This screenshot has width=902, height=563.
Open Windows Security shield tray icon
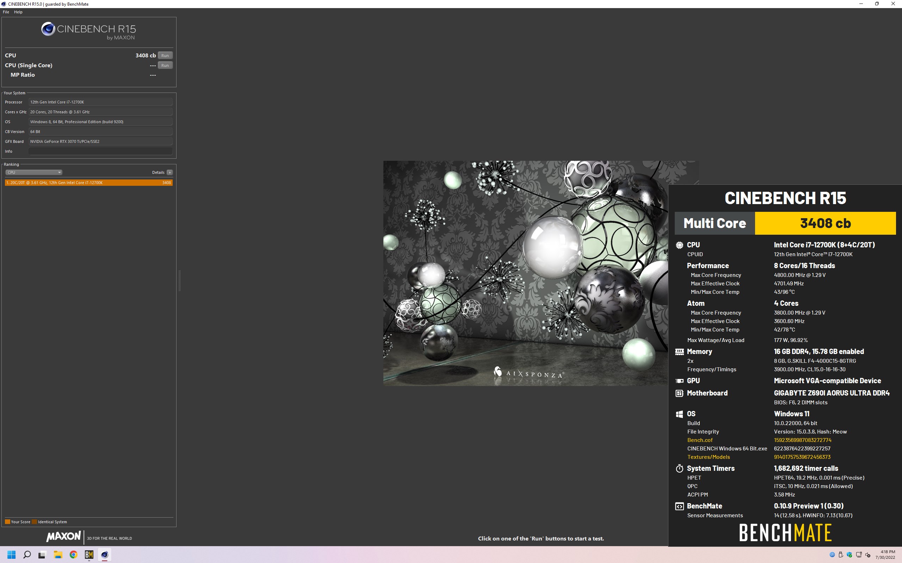pos(850,555)
